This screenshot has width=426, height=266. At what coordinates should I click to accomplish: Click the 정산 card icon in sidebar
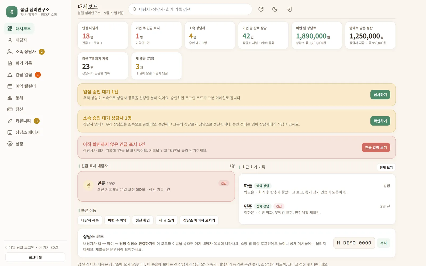[10, 109]
